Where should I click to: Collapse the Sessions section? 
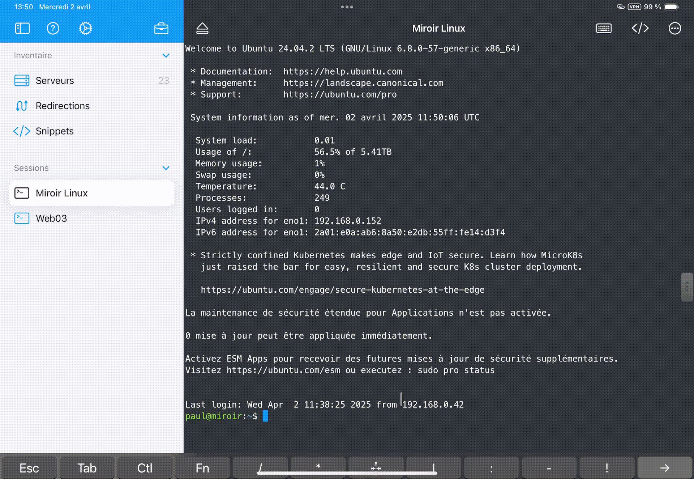[x=166, y=168]
